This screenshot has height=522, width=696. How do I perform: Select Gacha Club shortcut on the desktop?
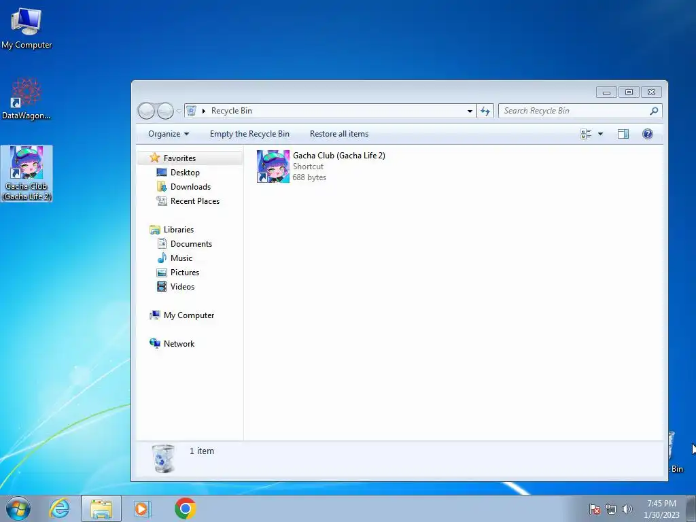tap(27, 173)
